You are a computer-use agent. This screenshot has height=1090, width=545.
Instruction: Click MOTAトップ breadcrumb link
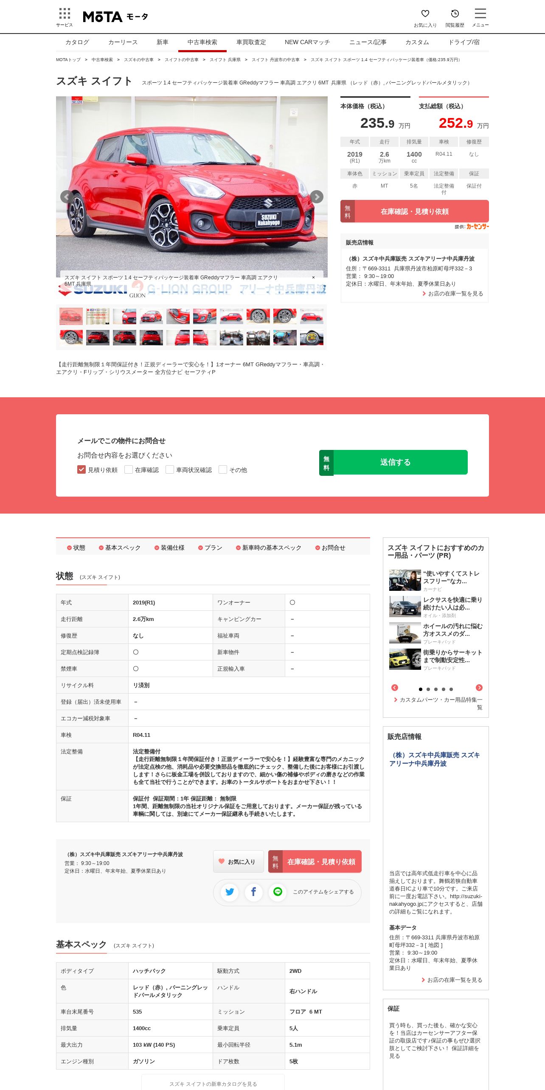click(x=68, y=60)
